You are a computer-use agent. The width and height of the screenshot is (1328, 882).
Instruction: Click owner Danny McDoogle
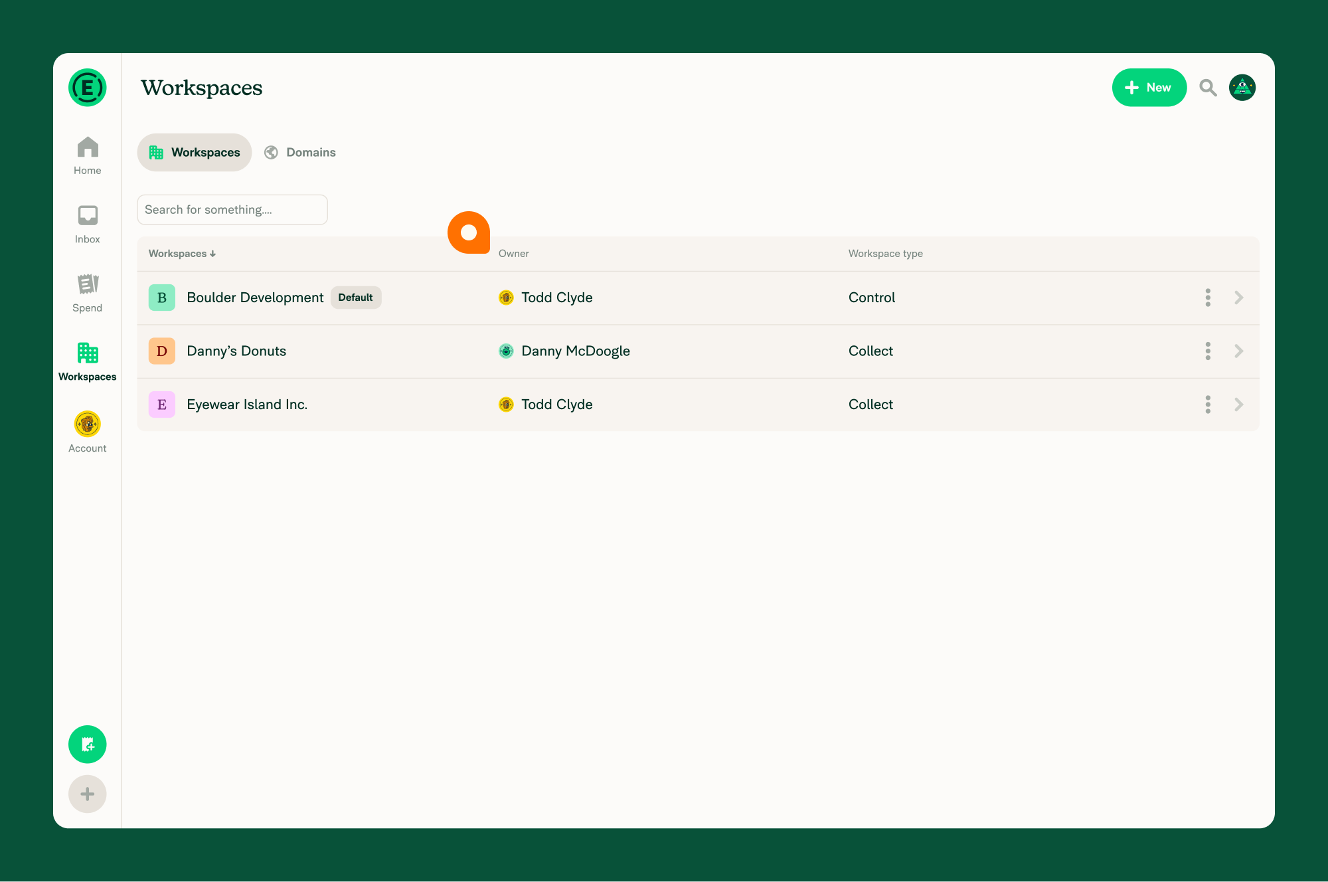point(576,351)
